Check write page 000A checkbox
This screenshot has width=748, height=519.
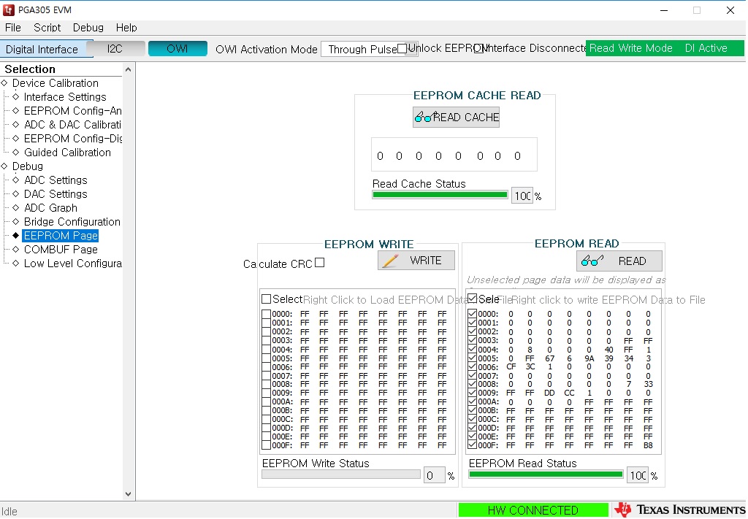[266, 401]
